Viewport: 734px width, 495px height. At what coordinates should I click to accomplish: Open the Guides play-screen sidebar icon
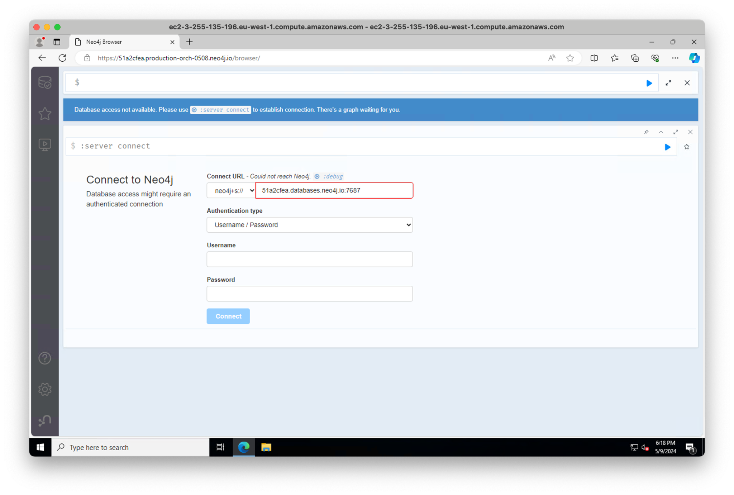pyautogui.click(x=45, y=145)
